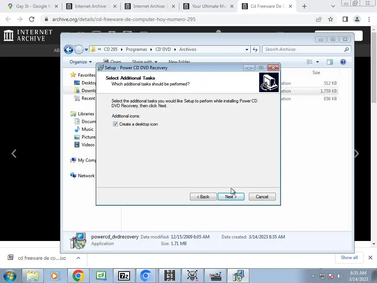Open Explorer recent locations dropdown arrow
The width and height of the screenshot is (377, 283).
(86, 50)
